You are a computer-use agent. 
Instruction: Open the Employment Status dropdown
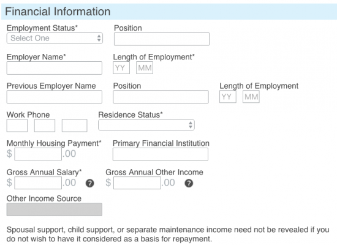pos(55,39)
